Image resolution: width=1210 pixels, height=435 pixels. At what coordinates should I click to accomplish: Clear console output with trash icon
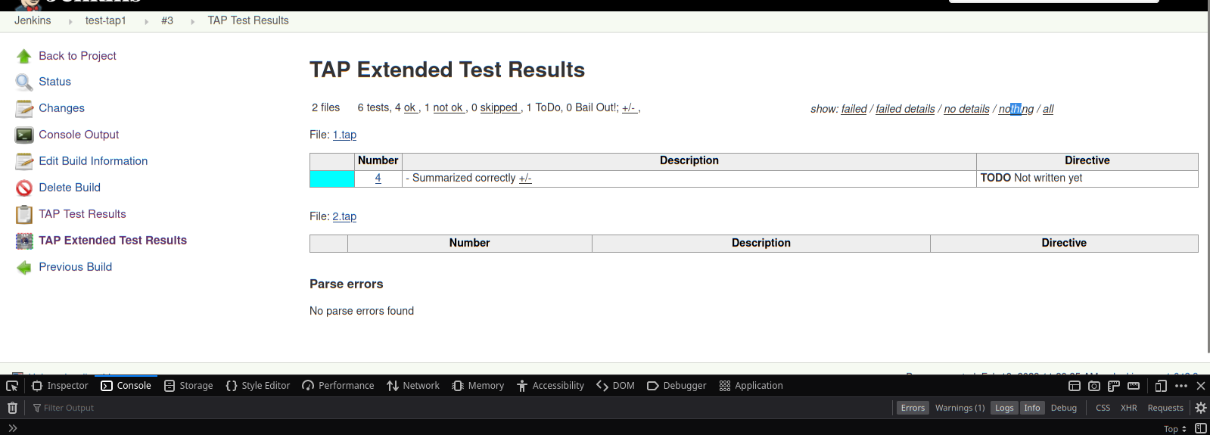tap(12, 408)
